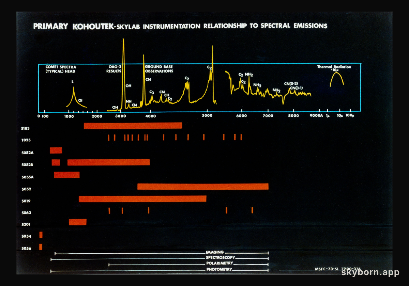Select the "S056" instrument label

pos(26,249)
